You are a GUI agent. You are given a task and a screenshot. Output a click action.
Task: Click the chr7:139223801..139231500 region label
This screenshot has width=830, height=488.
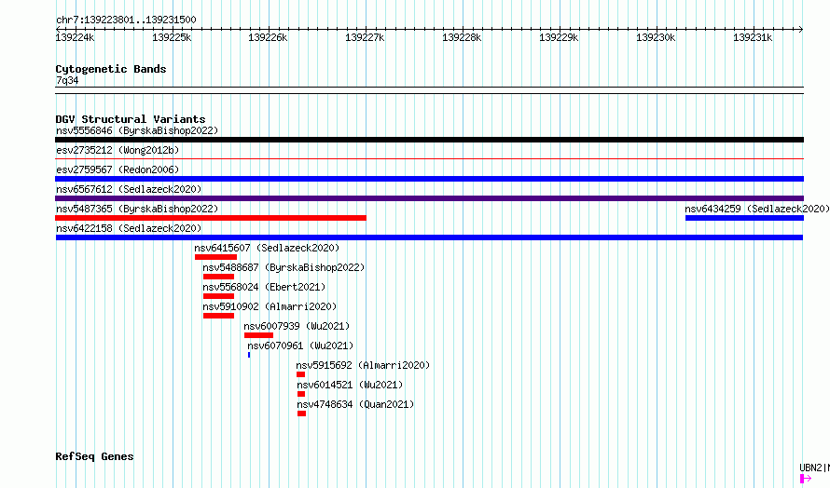[126, 20]
